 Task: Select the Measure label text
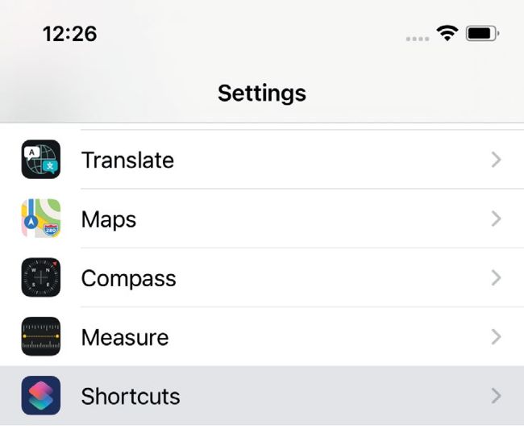coord(125,337)
